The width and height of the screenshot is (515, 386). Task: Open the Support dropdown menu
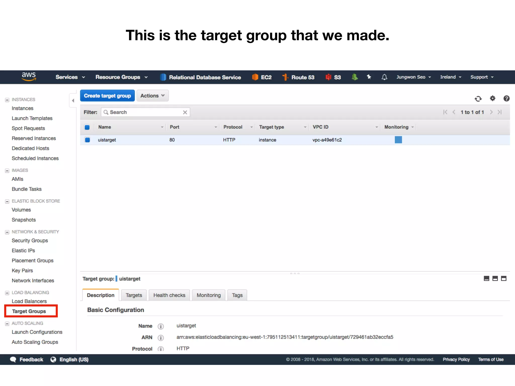[x=482, y=77]
